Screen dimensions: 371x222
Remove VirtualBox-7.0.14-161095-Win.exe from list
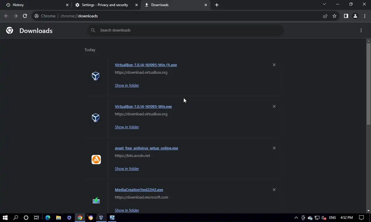[x=274, y=106]
